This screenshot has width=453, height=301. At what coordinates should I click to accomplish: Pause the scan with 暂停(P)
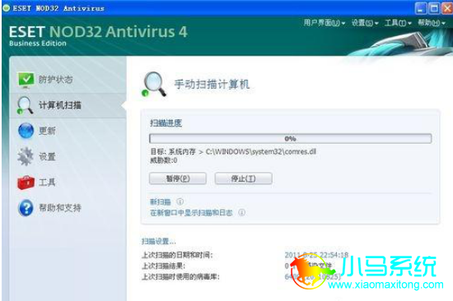tap(178, 178)
